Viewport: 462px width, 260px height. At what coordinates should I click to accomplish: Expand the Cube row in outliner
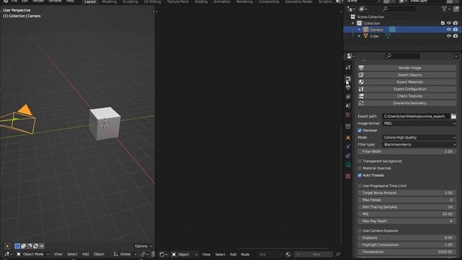click(x=359, y=36)
